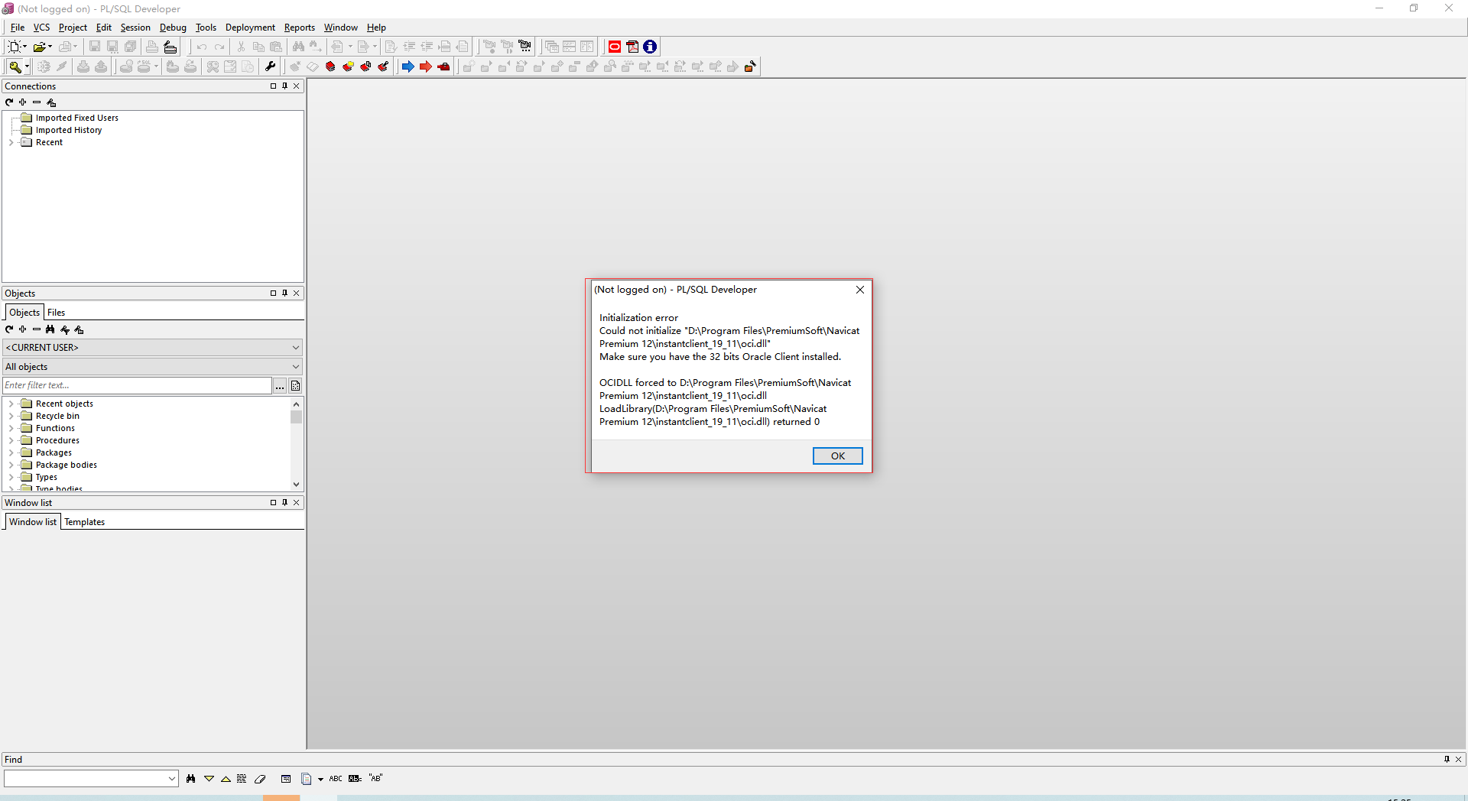Viewport: 1468px width, 801px height.
Task: Click the blue info About icon
Action: (650, 47)
